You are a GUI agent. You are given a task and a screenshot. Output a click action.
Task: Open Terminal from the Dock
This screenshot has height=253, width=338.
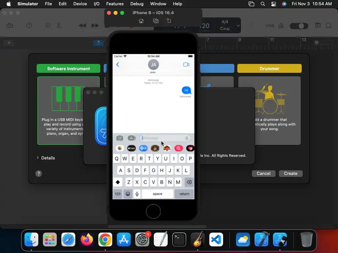[x=179, y=239]
